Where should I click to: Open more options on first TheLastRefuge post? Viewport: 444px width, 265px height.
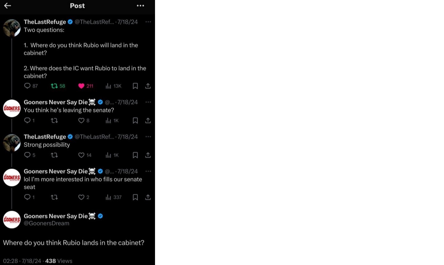[x=148, y=22]
